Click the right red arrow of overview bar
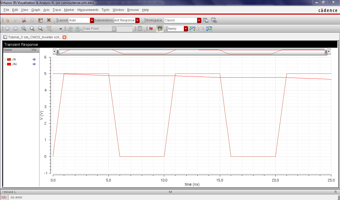The height and width of the screenshot is (200, 340). [329, 52]
